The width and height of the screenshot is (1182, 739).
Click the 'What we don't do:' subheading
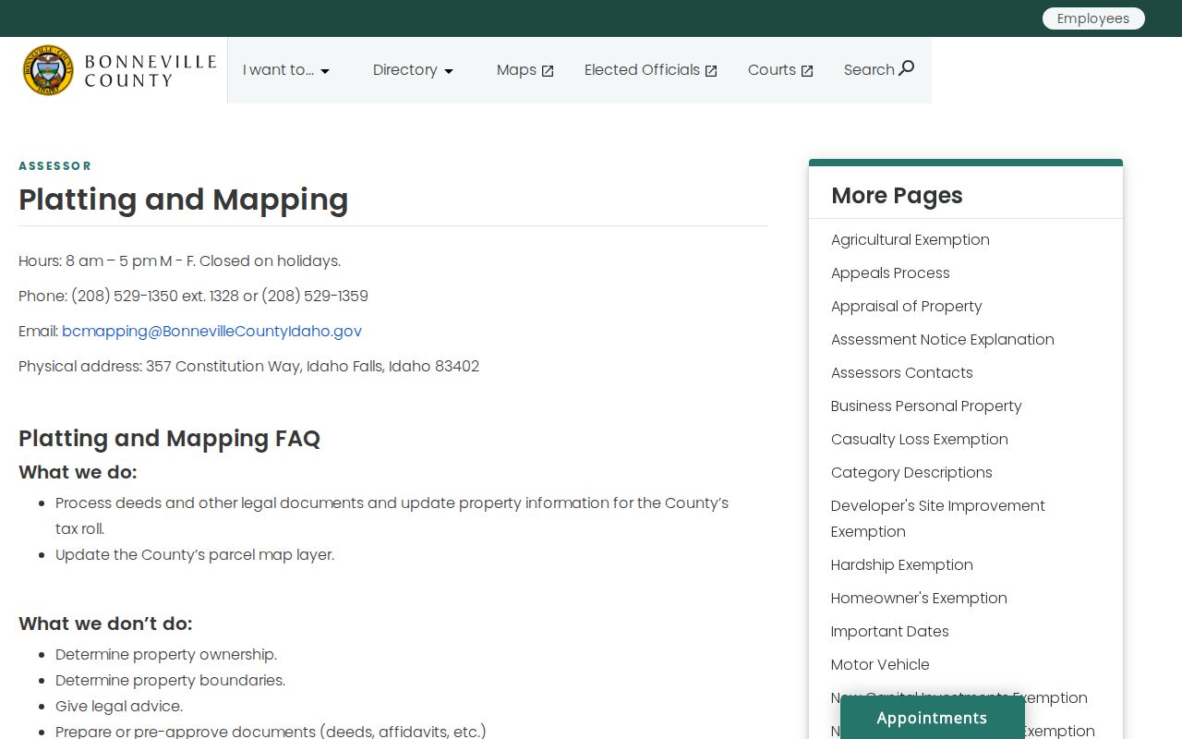pyautogui.click(x=105, y=624)
